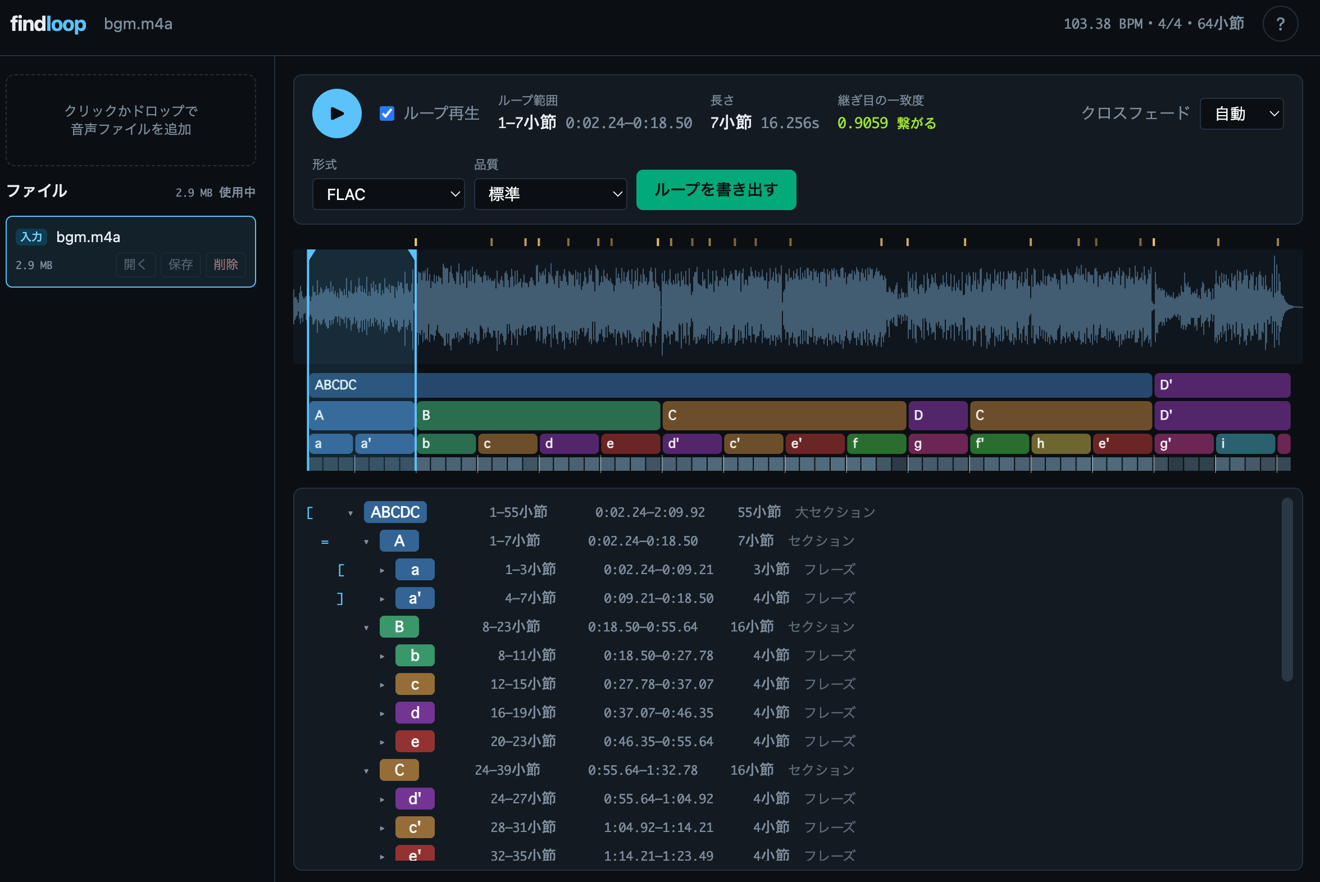Click the ABCDC block in timeline
Viewport: 1320px width, 882px height.
click(730, 385)
